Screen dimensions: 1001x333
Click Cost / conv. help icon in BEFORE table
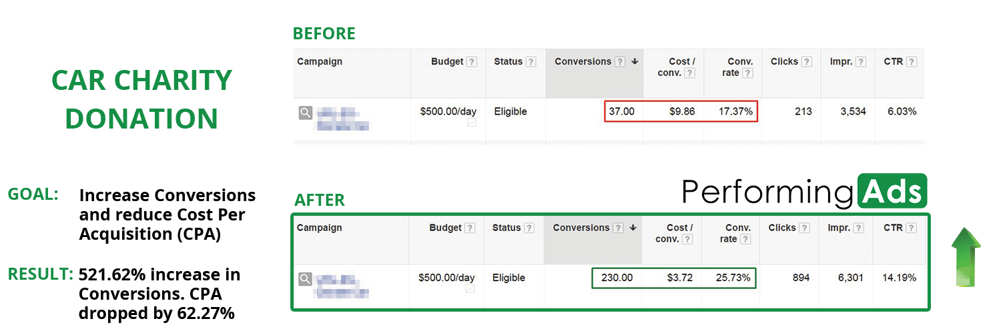690,73
